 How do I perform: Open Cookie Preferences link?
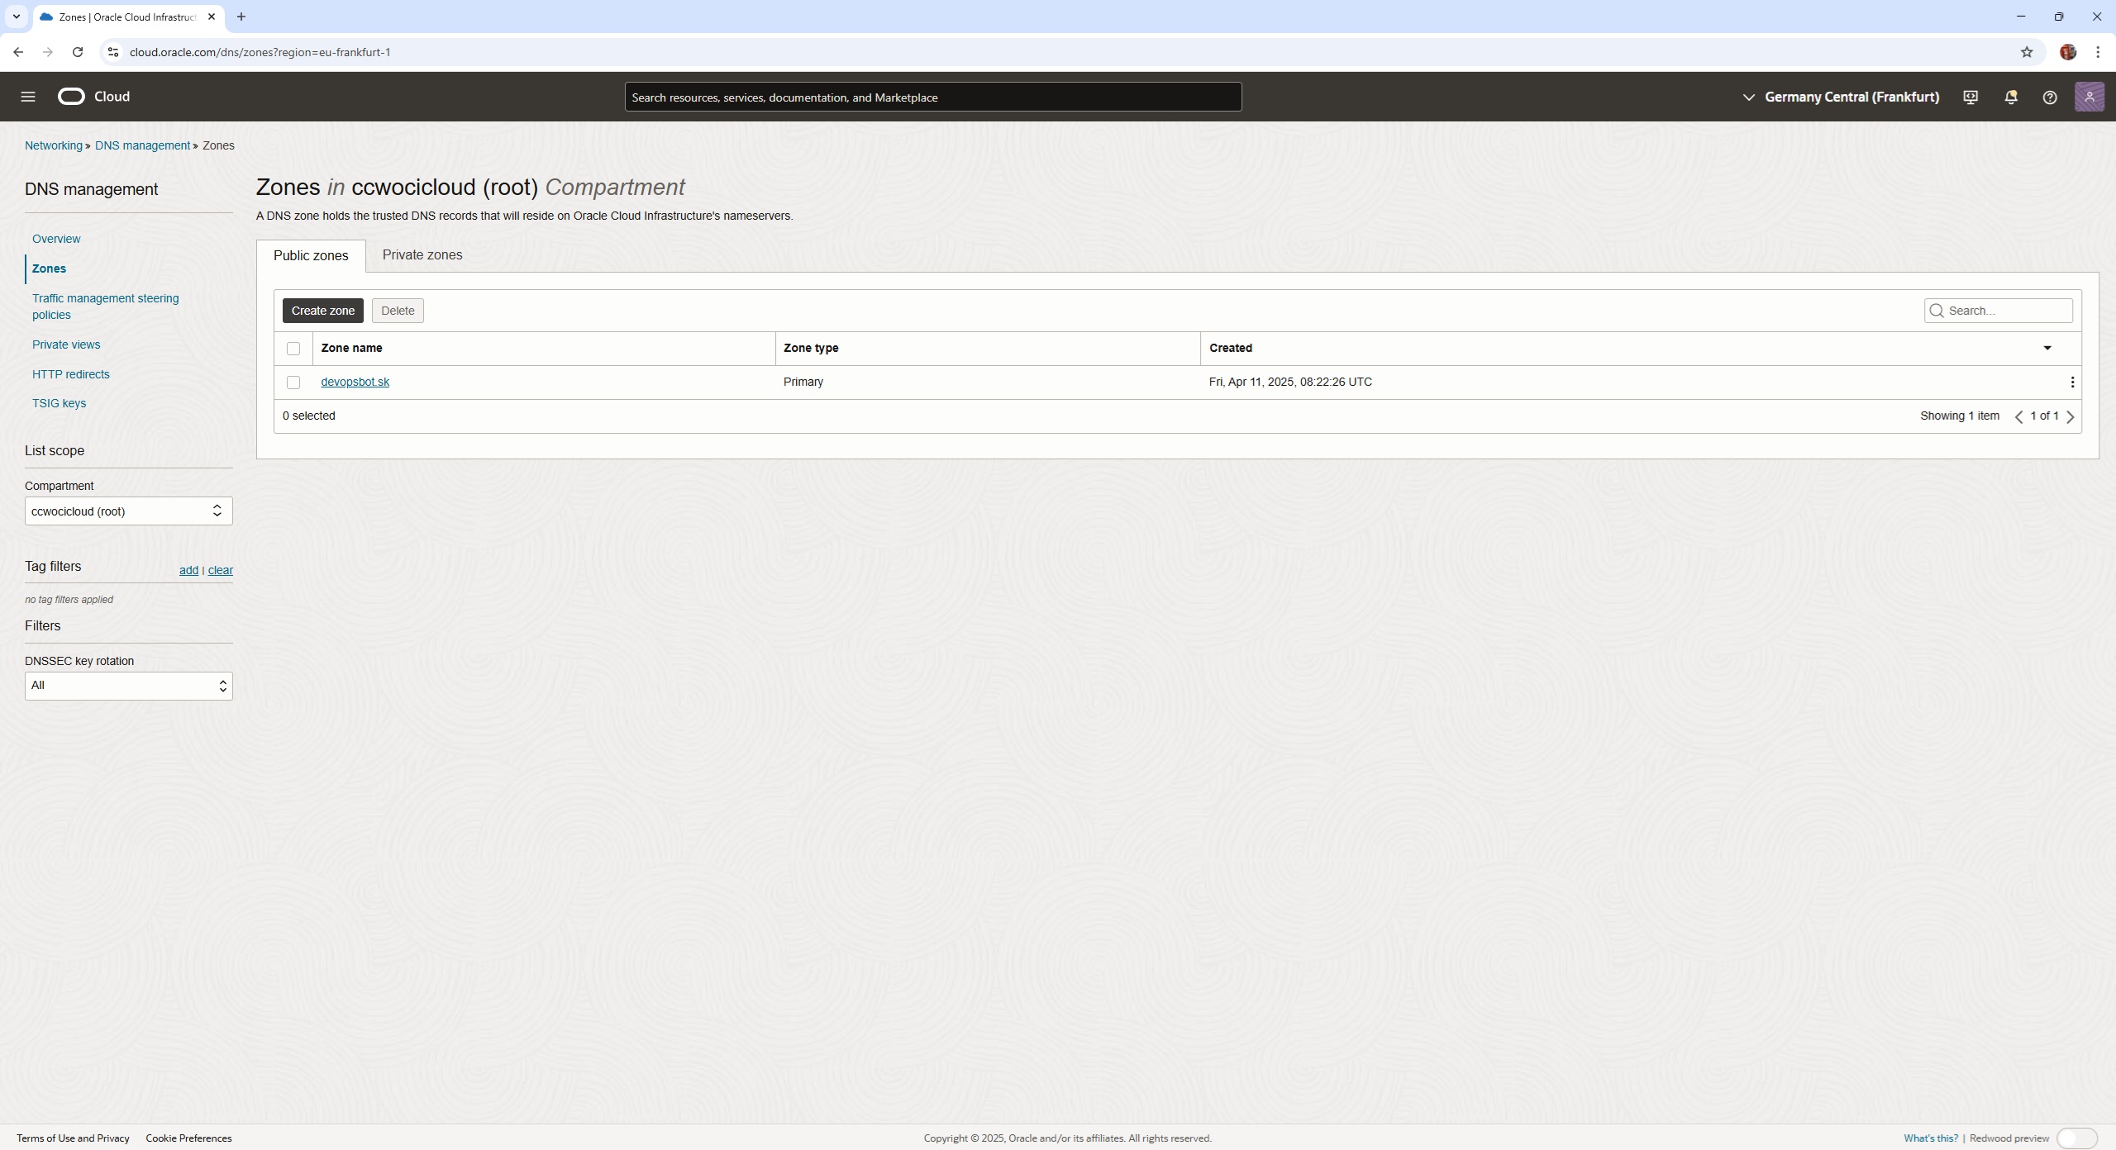click(x=188, y=1138)
